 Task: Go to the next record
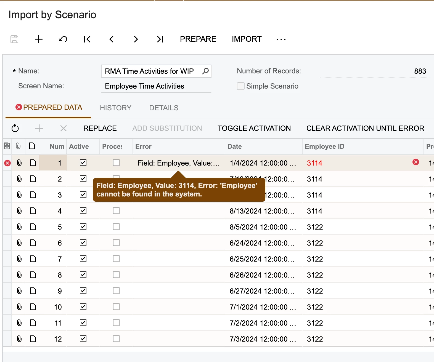point(136,39)
